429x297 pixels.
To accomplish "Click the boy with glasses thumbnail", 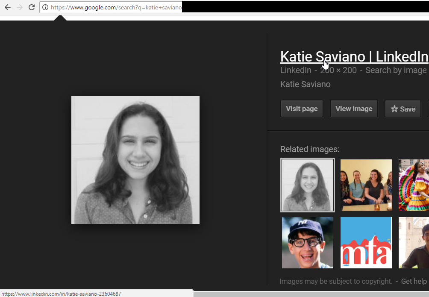I will pyautogui.click(x=307, y=242).
